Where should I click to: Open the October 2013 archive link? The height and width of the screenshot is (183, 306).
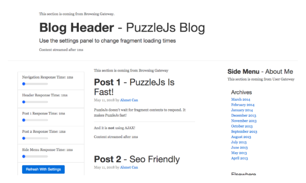pos(242,126)
